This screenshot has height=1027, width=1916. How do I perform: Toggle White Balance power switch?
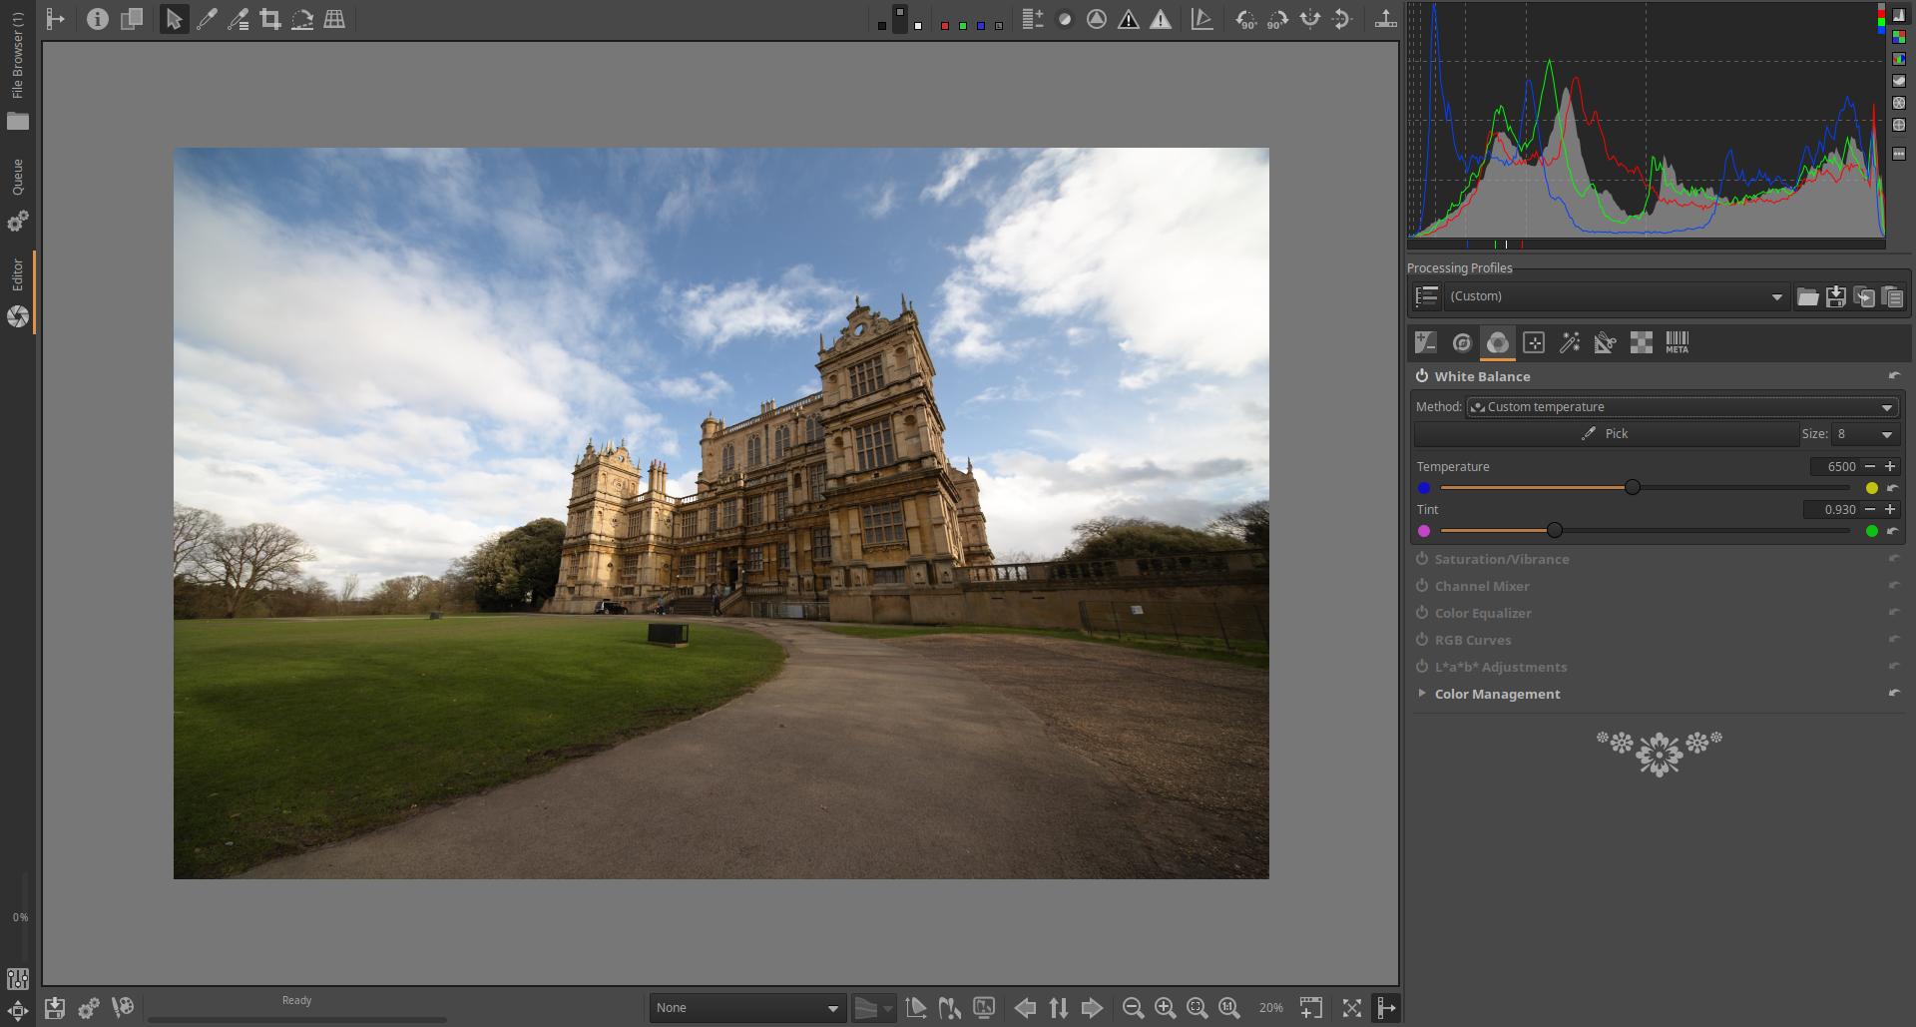1422,376
